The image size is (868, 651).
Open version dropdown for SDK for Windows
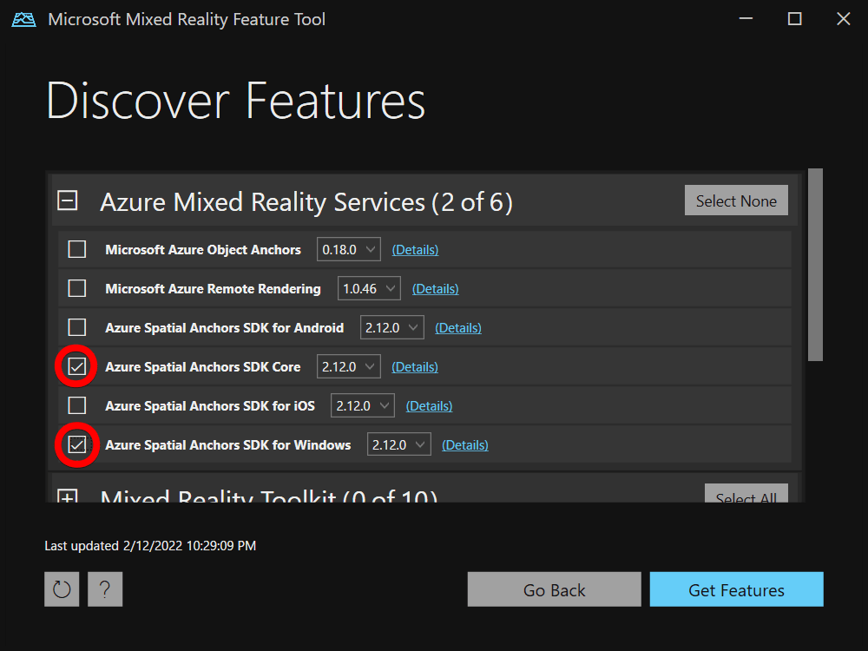[x=399, y=444]
